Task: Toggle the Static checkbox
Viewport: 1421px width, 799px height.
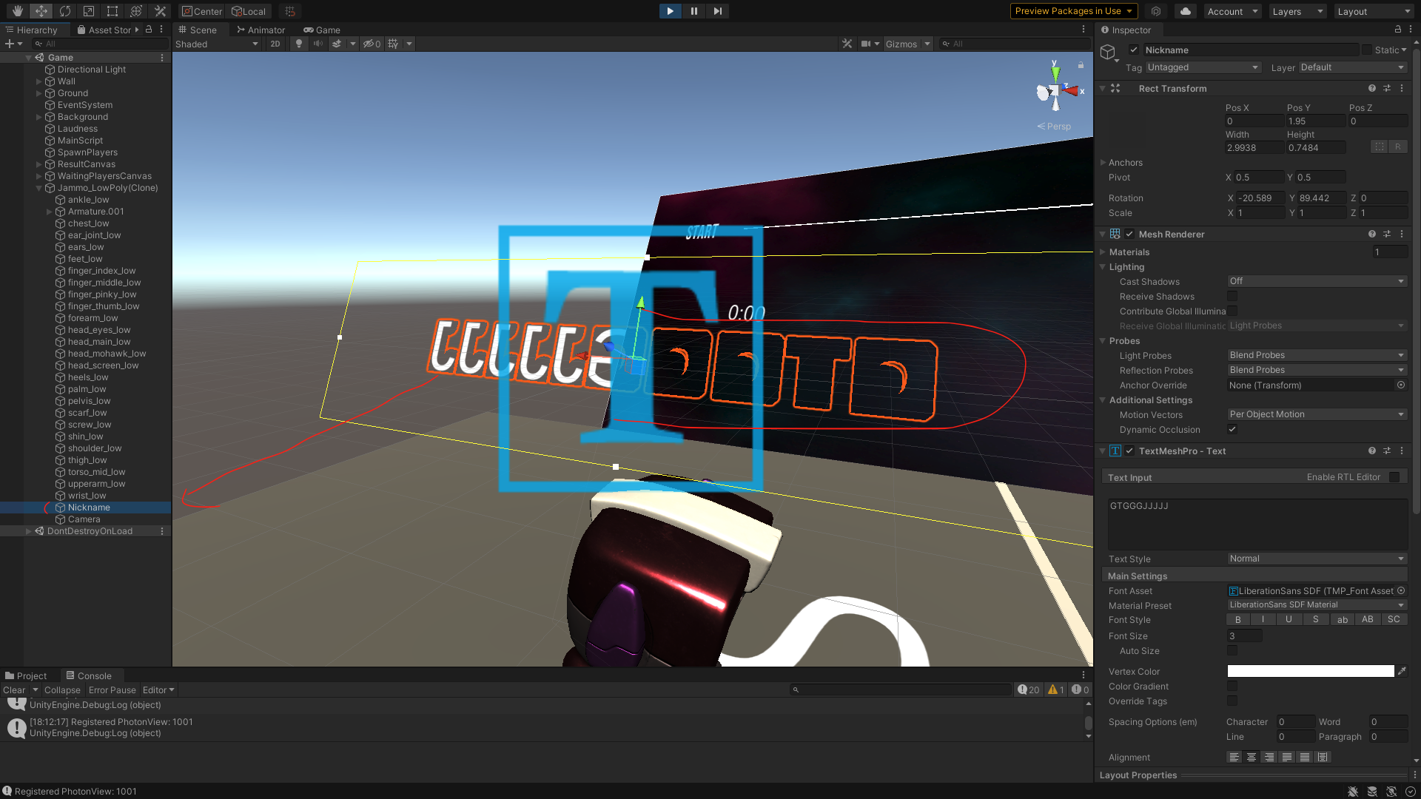Action: (x=1366, y=50)
